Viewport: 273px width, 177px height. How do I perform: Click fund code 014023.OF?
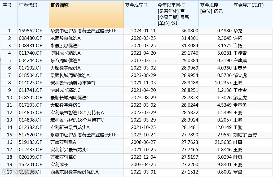pyautogui.click(x=30, y=83)
